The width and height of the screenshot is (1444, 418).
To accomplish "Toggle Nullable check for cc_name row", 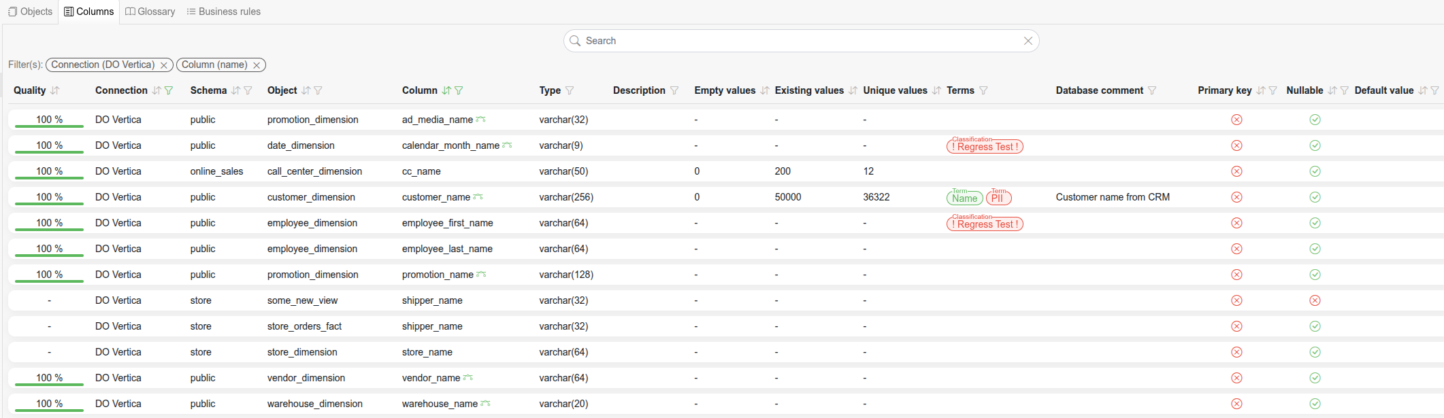I will coord(1315,171).
